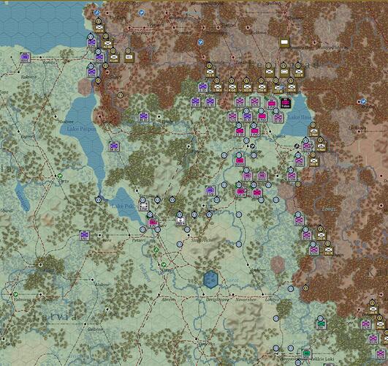Select the dark blue lake hex near Novorzhev
Screen dimensions: 388x366
[210, 279]
